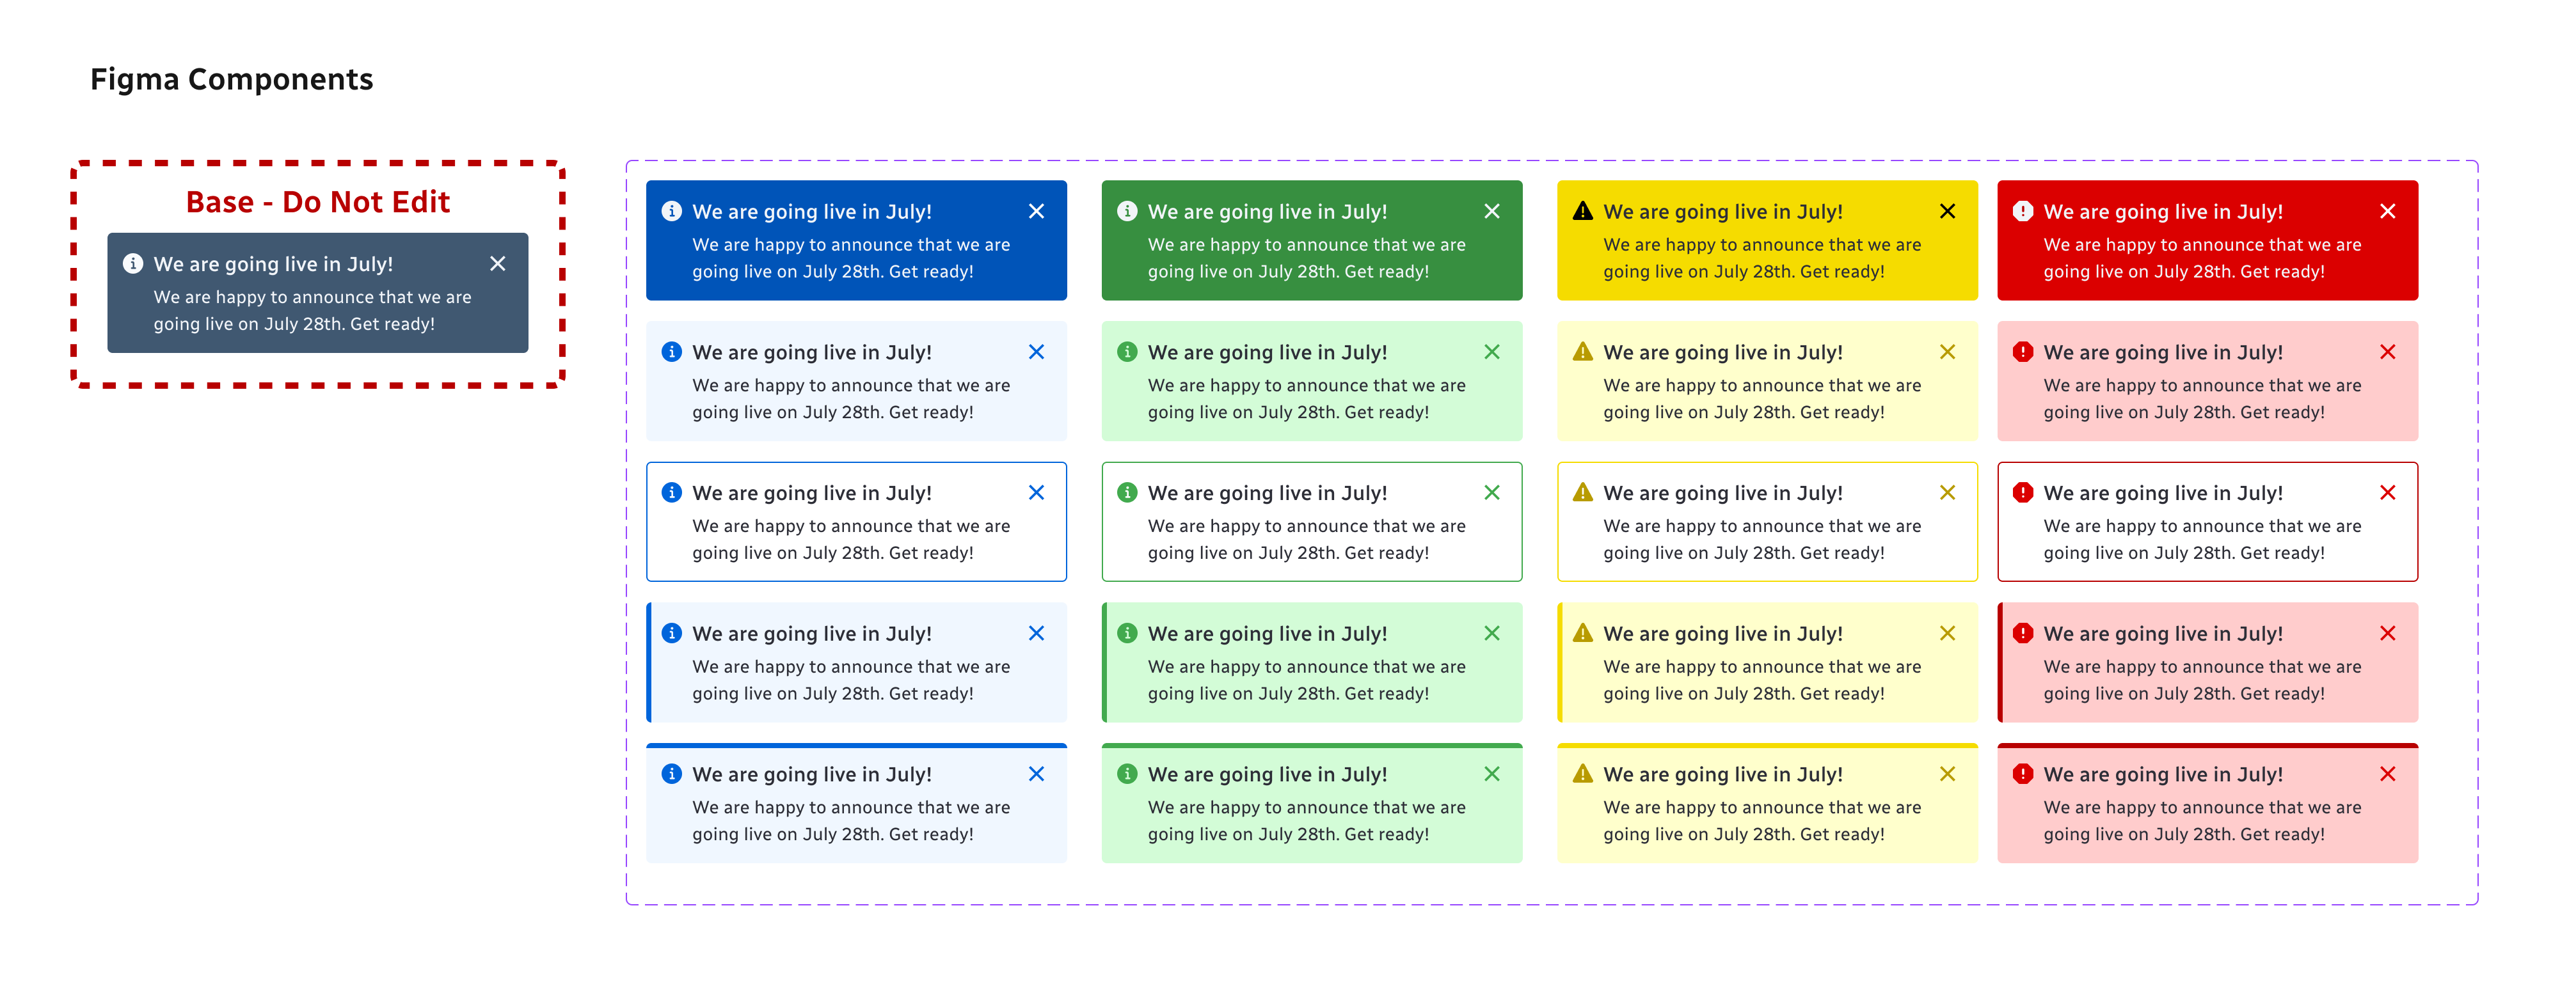Close the solid yellow warning banner
The image size is (2576, 986).
click(x=1947, y=211)
